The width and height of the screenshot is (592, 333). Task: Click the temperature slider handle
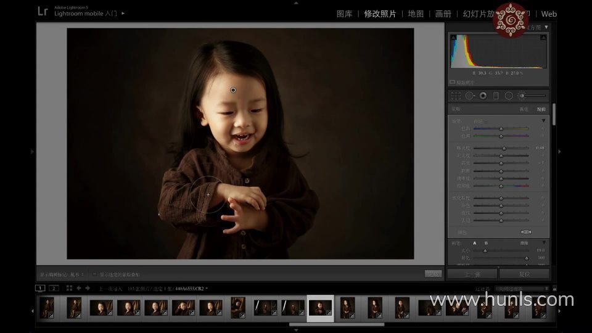(x=501, y=129)
